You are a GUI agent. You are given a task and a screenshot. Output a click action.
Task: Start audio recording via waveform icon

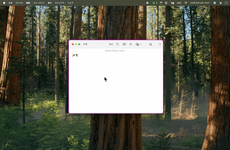coord(131,44)
